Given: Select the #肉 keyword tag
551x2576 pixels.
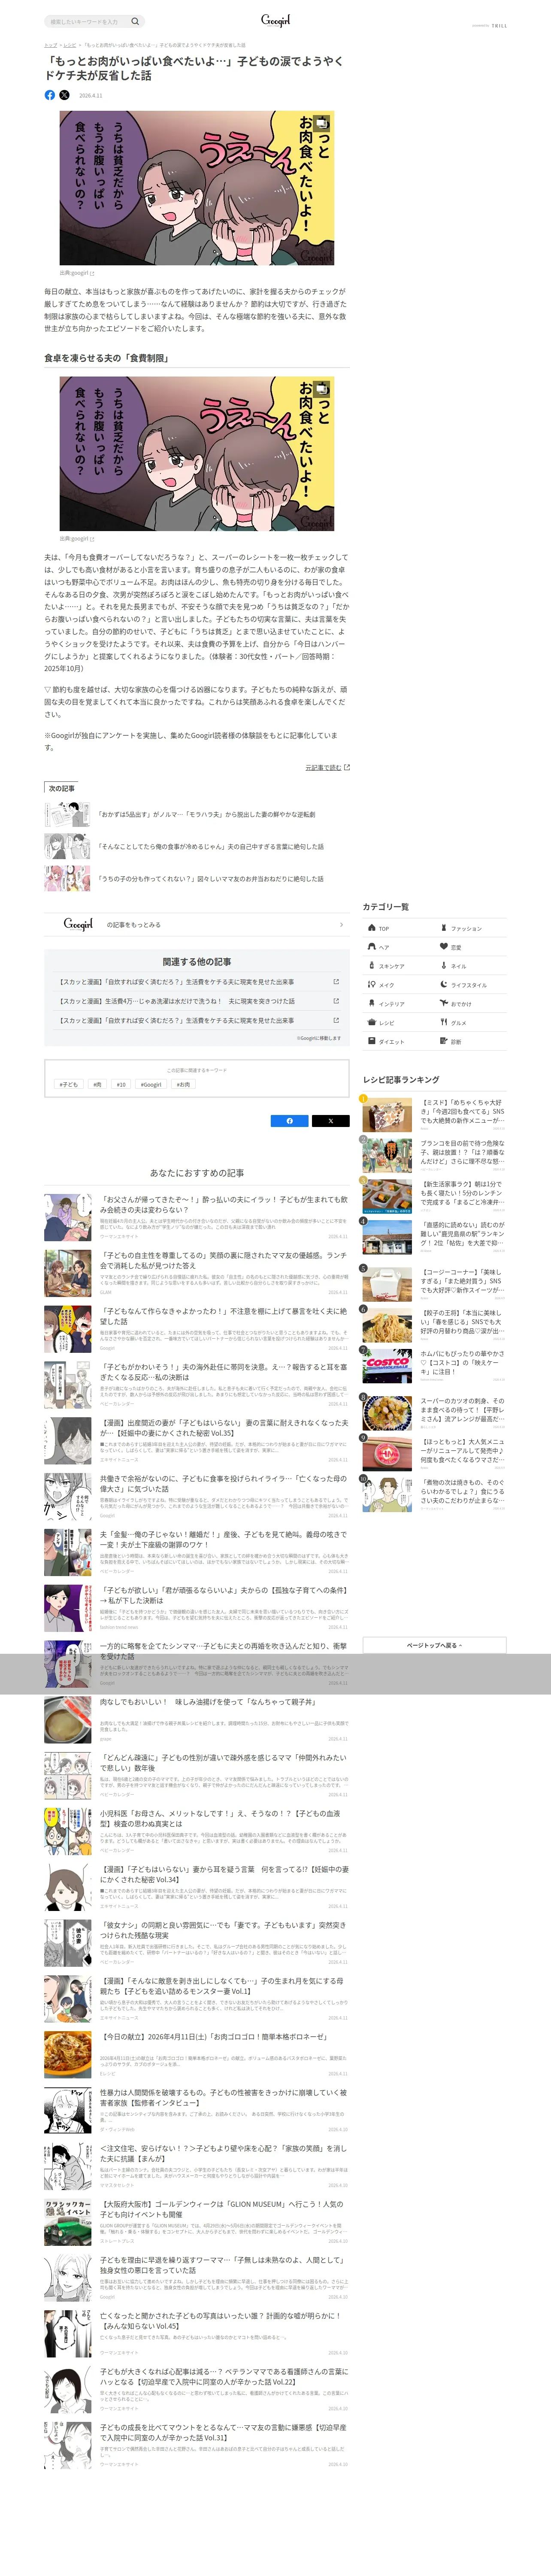Looking at the screenshot, I should [97, 1084].
